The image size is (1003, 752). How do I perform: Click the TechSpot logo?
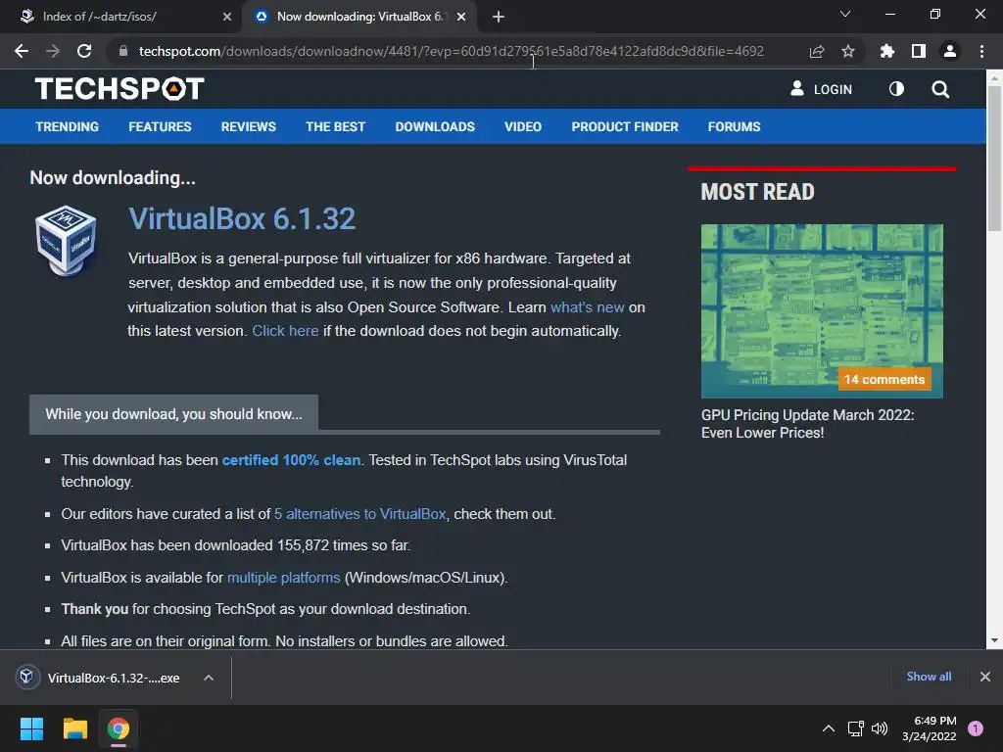119,89
